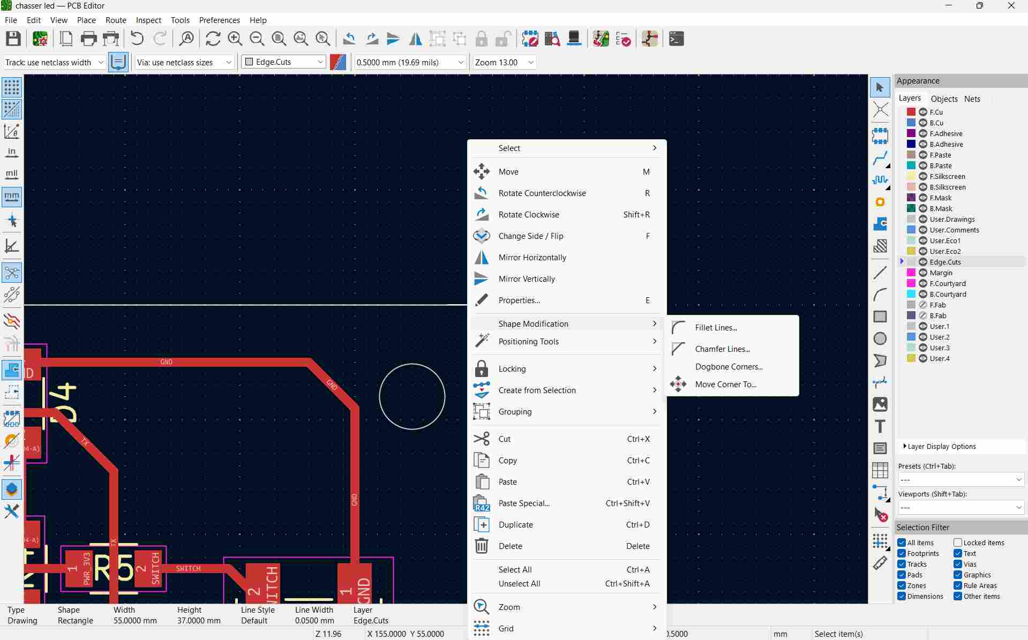Click Move Corner To in submenu

click(732, 385)
